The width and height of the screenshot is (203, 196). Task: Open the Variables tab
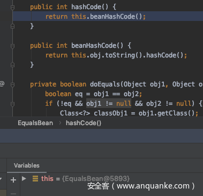(27, 165)
